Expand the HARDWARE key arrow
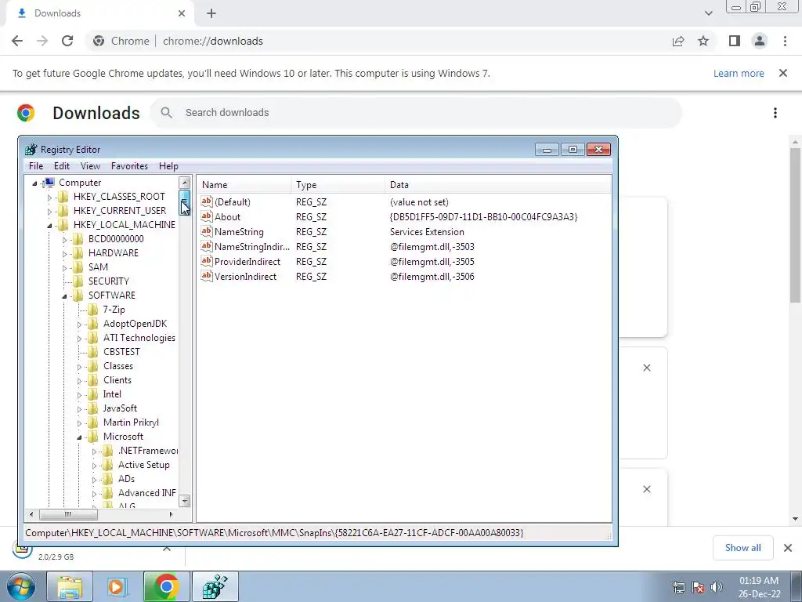The image size is (802, 602). point(64,253)
